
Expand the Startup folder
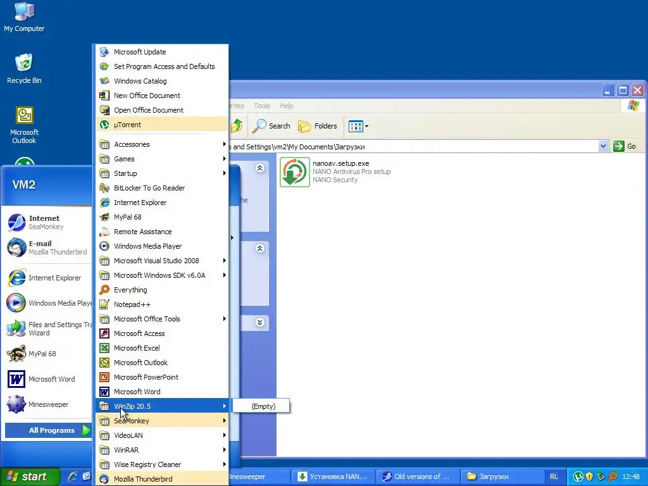click(162, 173)
